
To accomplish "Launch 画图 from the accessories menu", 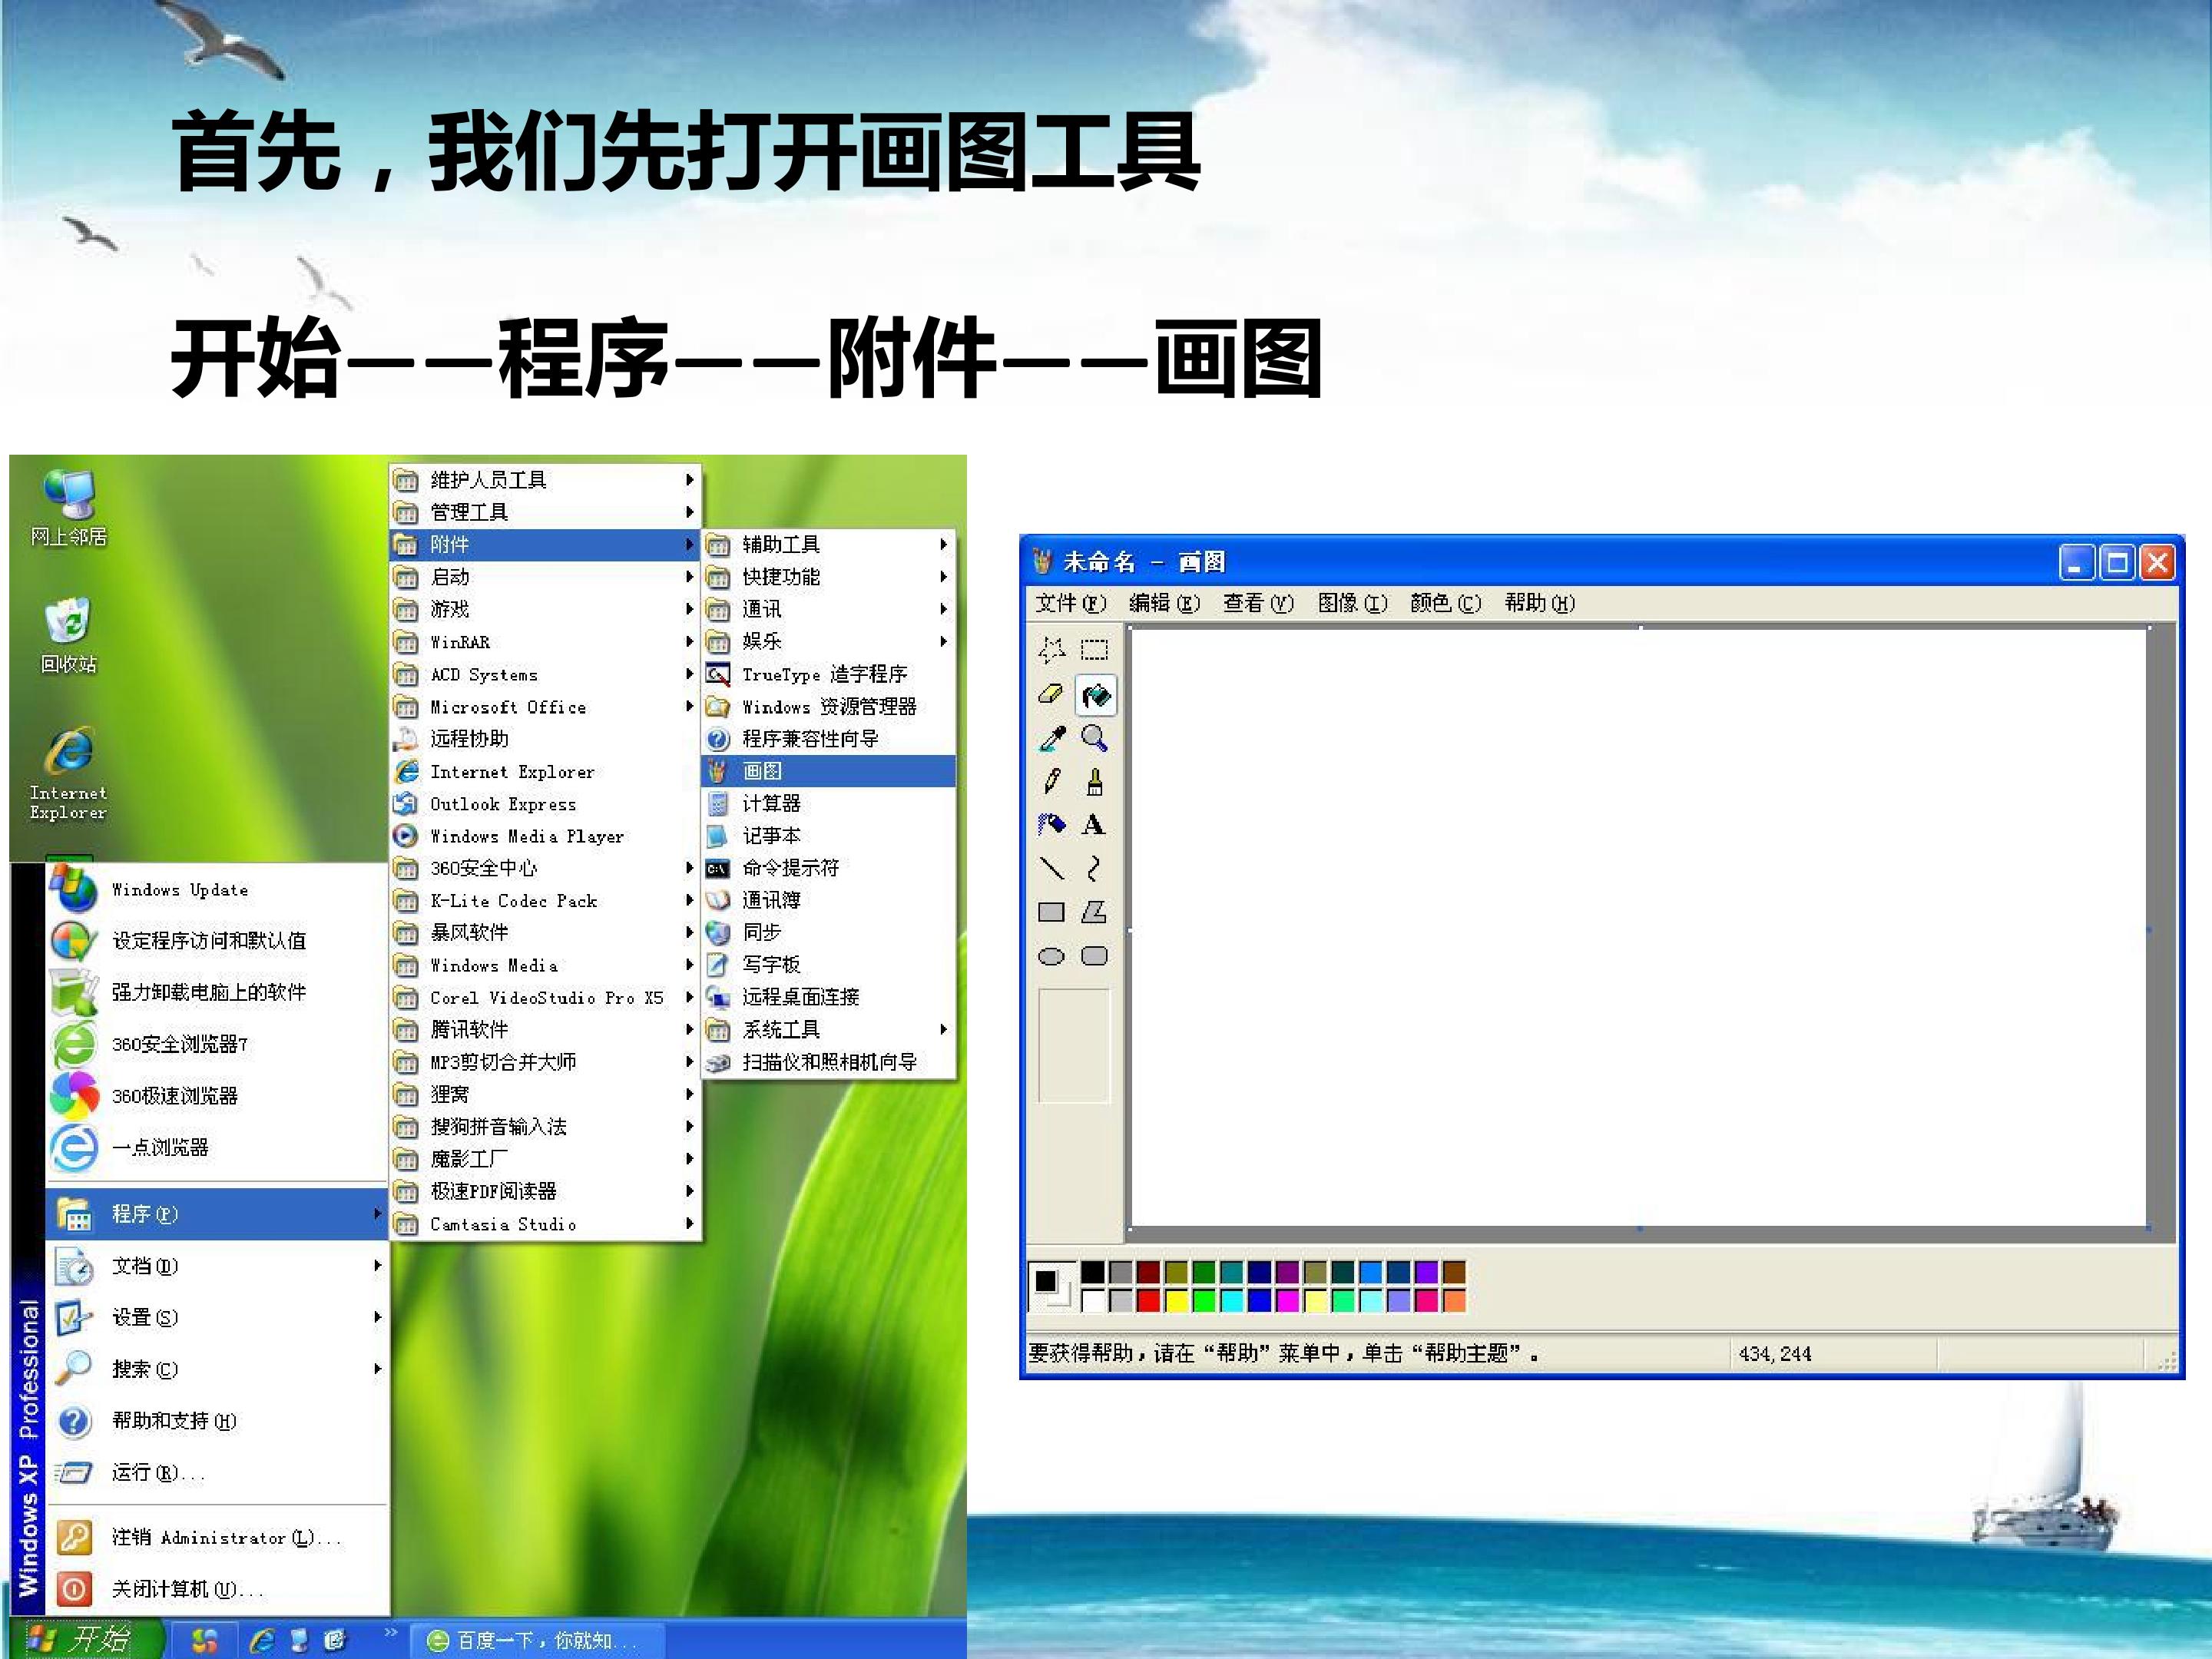I will [828, 771].
